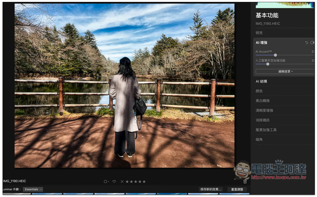
Task: Click the AI Accent slider handle
Action: pos(275,55)
